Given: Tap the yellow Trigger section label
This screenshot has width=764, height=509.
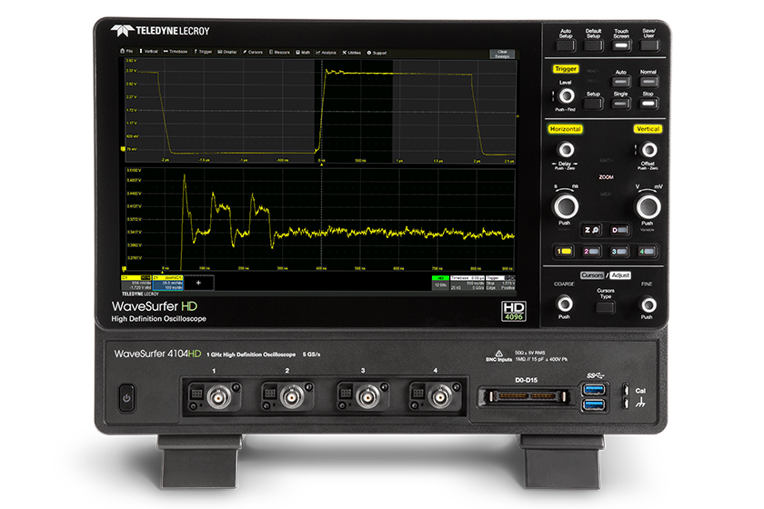Looking at the screenshot, I should pyautogui.click(x=565, y=69).
